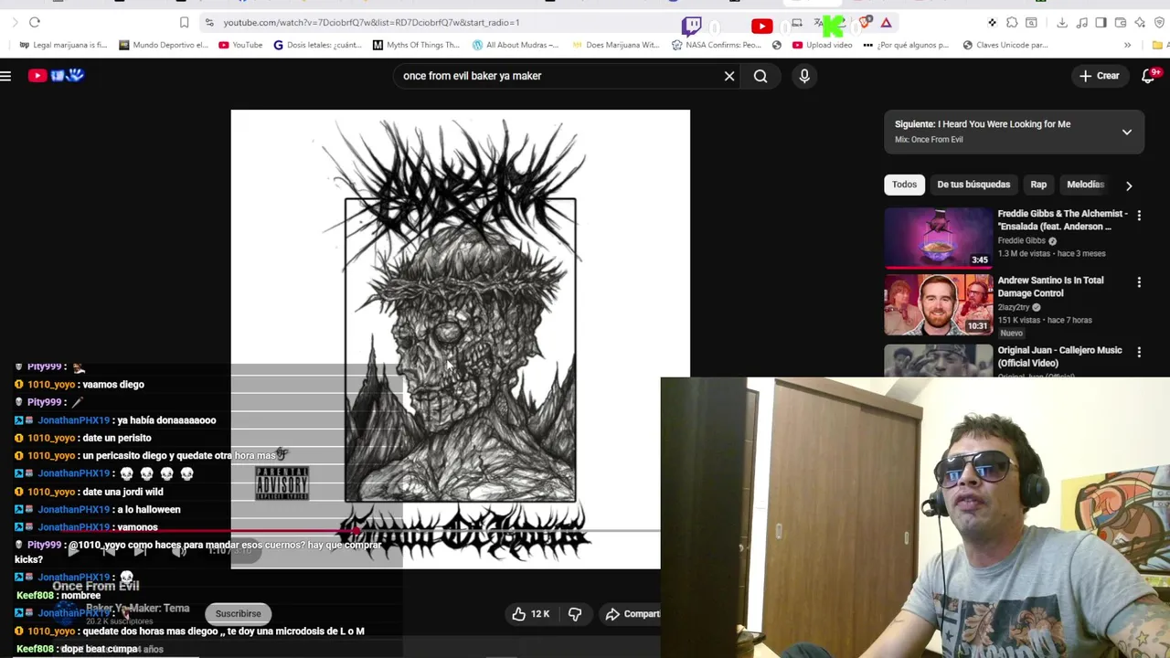The height and width of the screenshot is (658, 1170).
Task: Start voice search with microphone
Action: 804,76
